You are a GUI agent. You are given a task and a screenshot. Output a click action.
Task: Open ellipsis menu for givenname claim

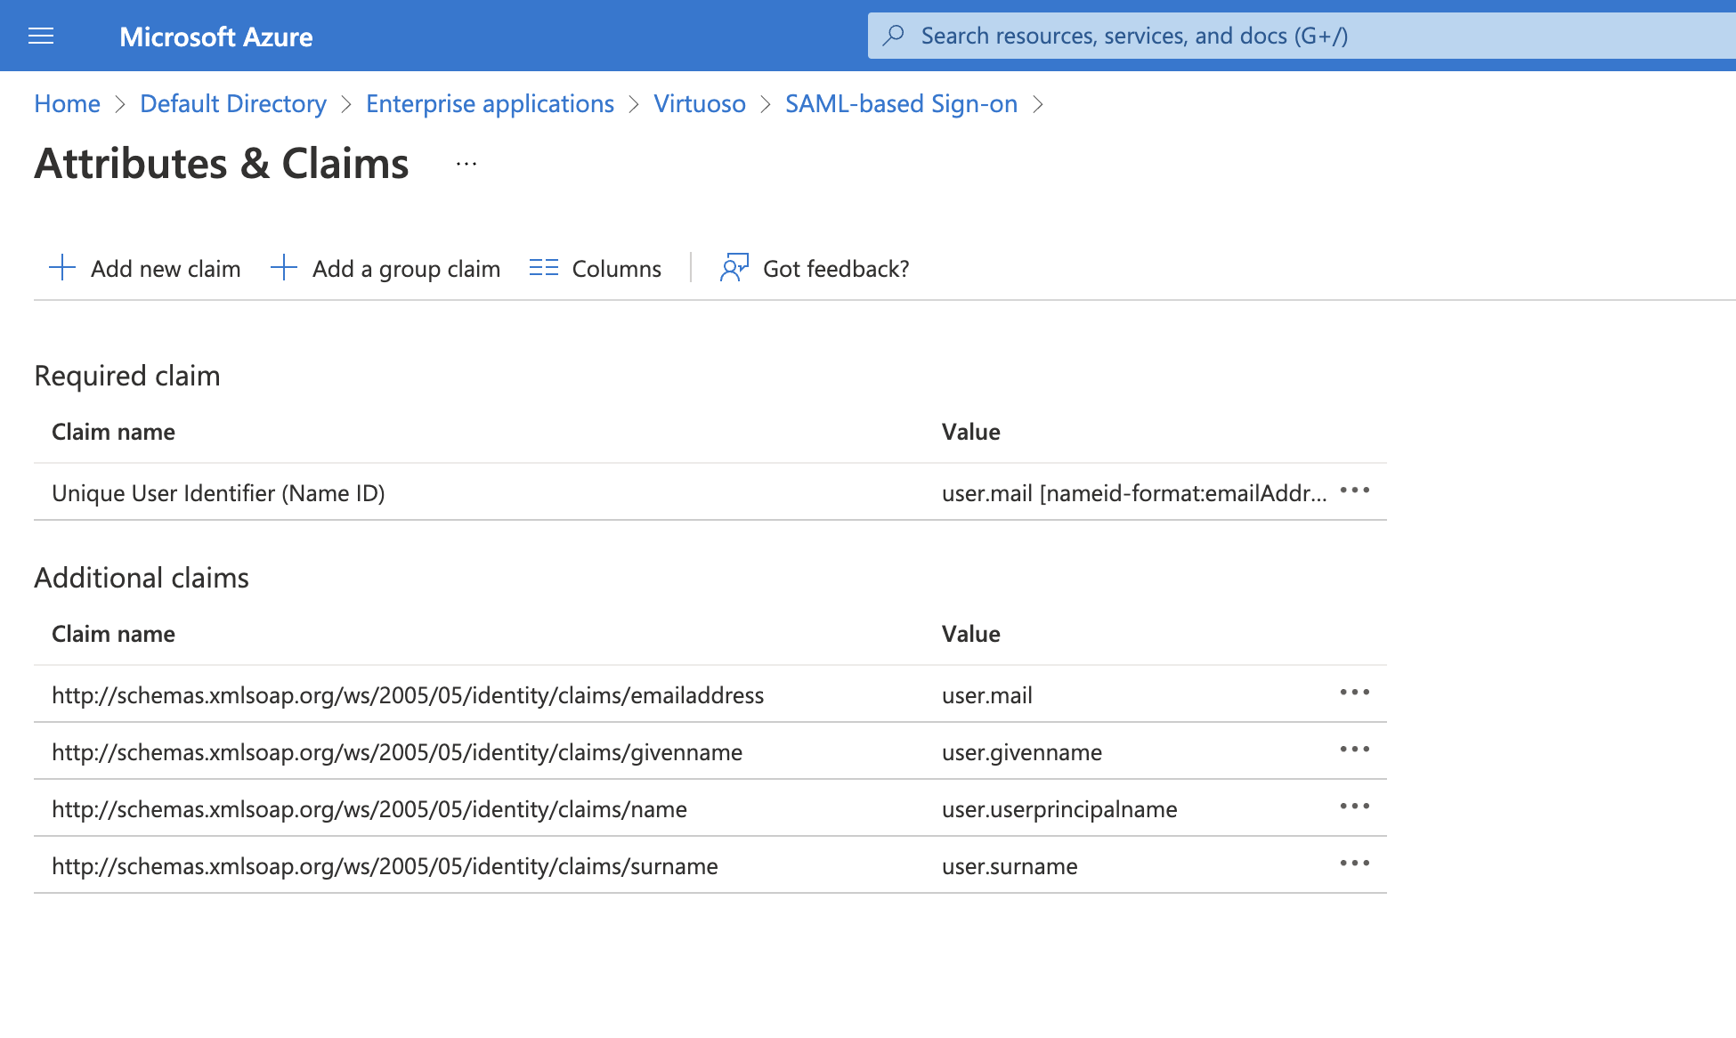click(x=1355, y=750)
